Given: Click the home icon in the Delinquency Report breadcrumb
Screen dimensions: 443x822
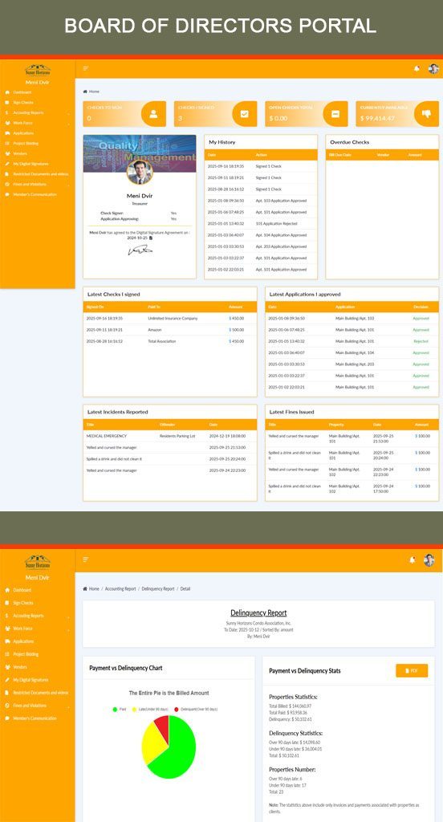Looking at the screenshot, I should pos(85,588).
